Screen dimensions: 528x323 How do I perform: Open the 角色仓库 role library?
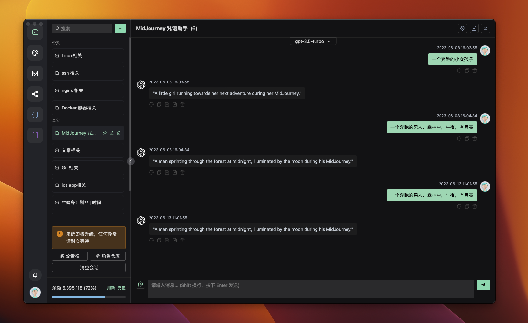tap(108, 256)
